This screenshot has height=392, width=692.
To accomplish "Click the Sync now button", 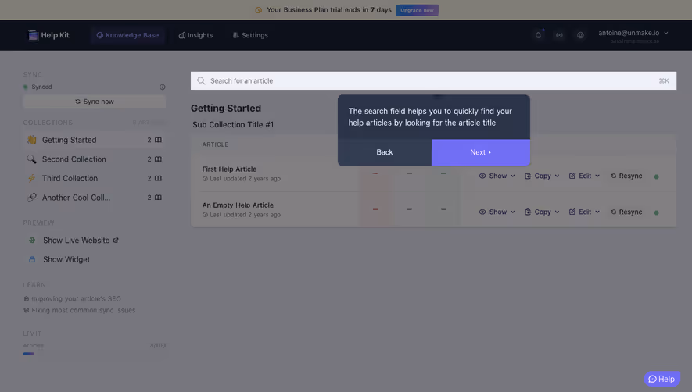I will pyautogui.click(x=95, y=102).
